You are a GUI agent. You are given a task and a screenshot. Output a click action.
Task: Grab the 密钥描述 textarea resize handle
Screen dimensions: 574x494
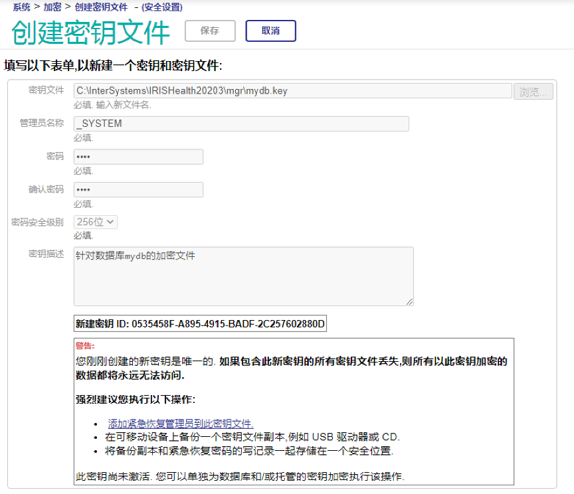[410, 302]
